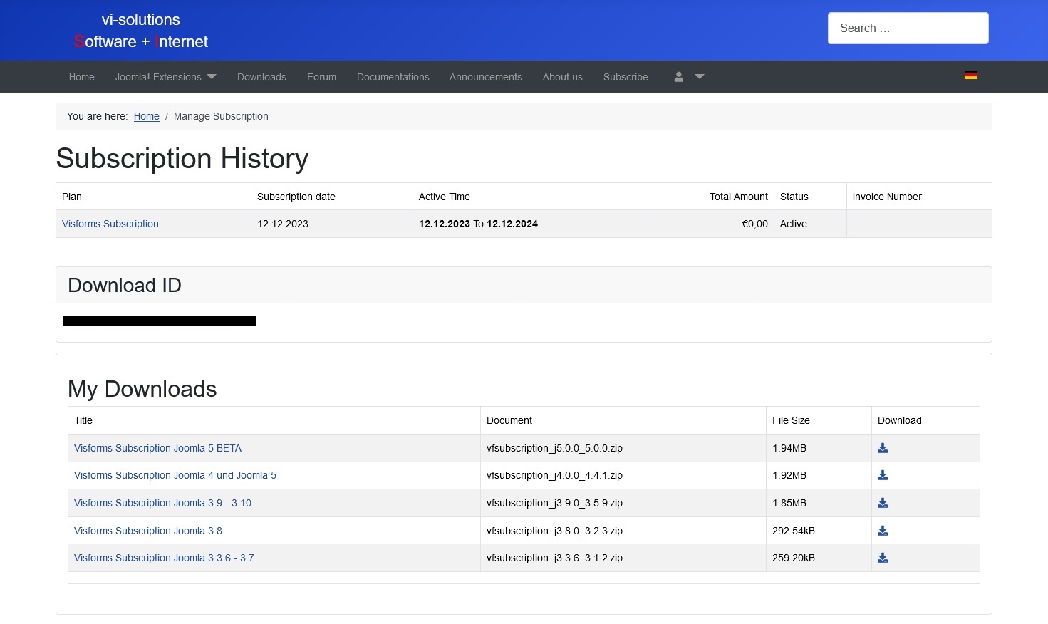Open the Downloads menu item
Screen dimensions: 1048x624
coord(261,77)
